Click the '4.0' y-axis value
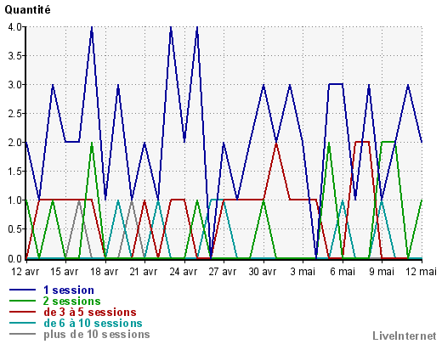442x344 pixels. point(15,27)
